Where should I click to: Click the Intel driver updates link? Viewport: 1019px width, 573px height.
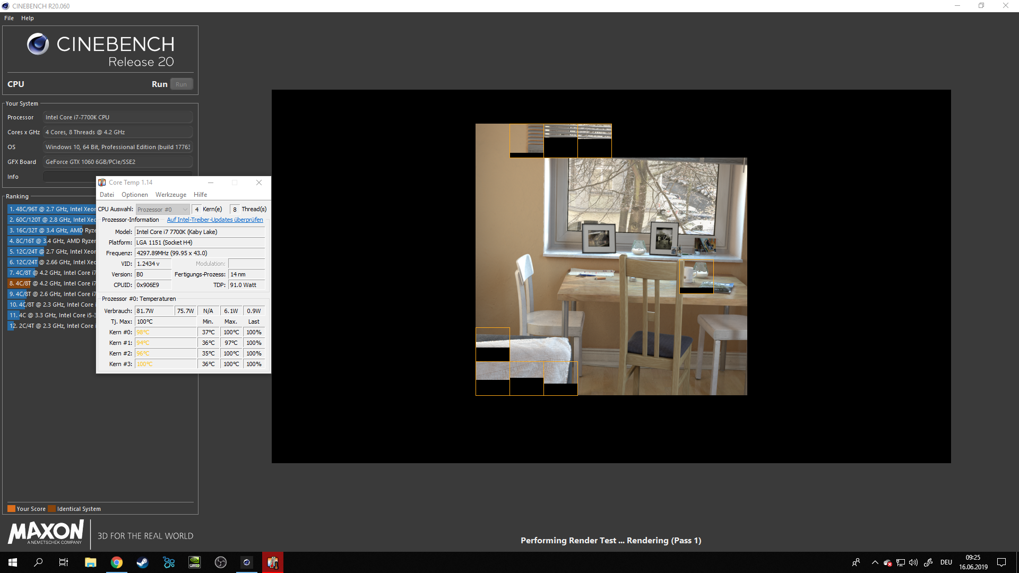[214, 220]
